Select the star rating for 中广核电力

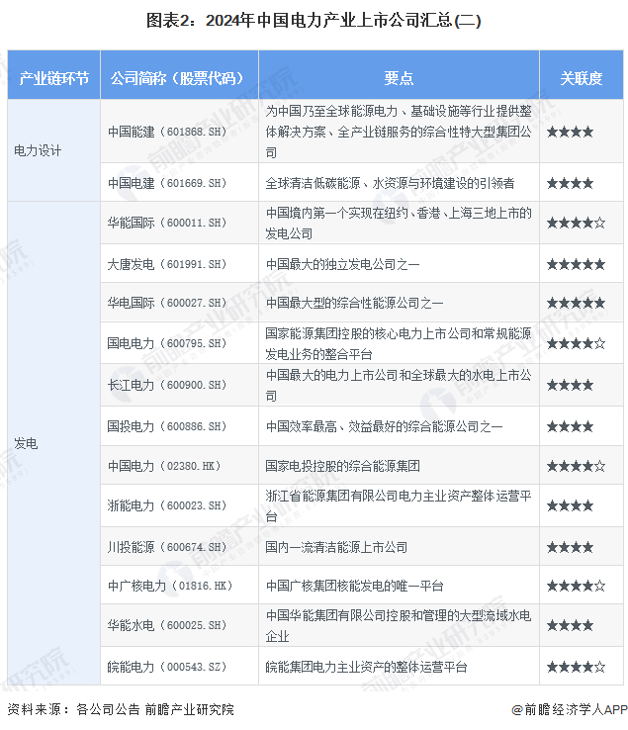tap(576, 586)
